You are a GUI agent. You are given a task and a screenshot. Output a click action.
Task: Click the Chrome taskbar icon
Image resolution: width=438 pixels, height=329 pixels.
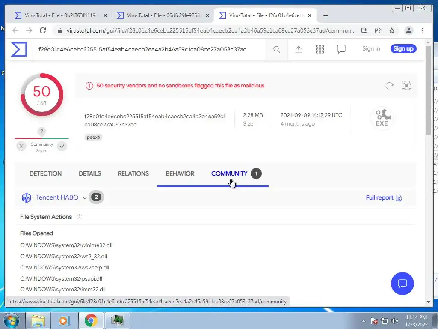pos(91,320)
